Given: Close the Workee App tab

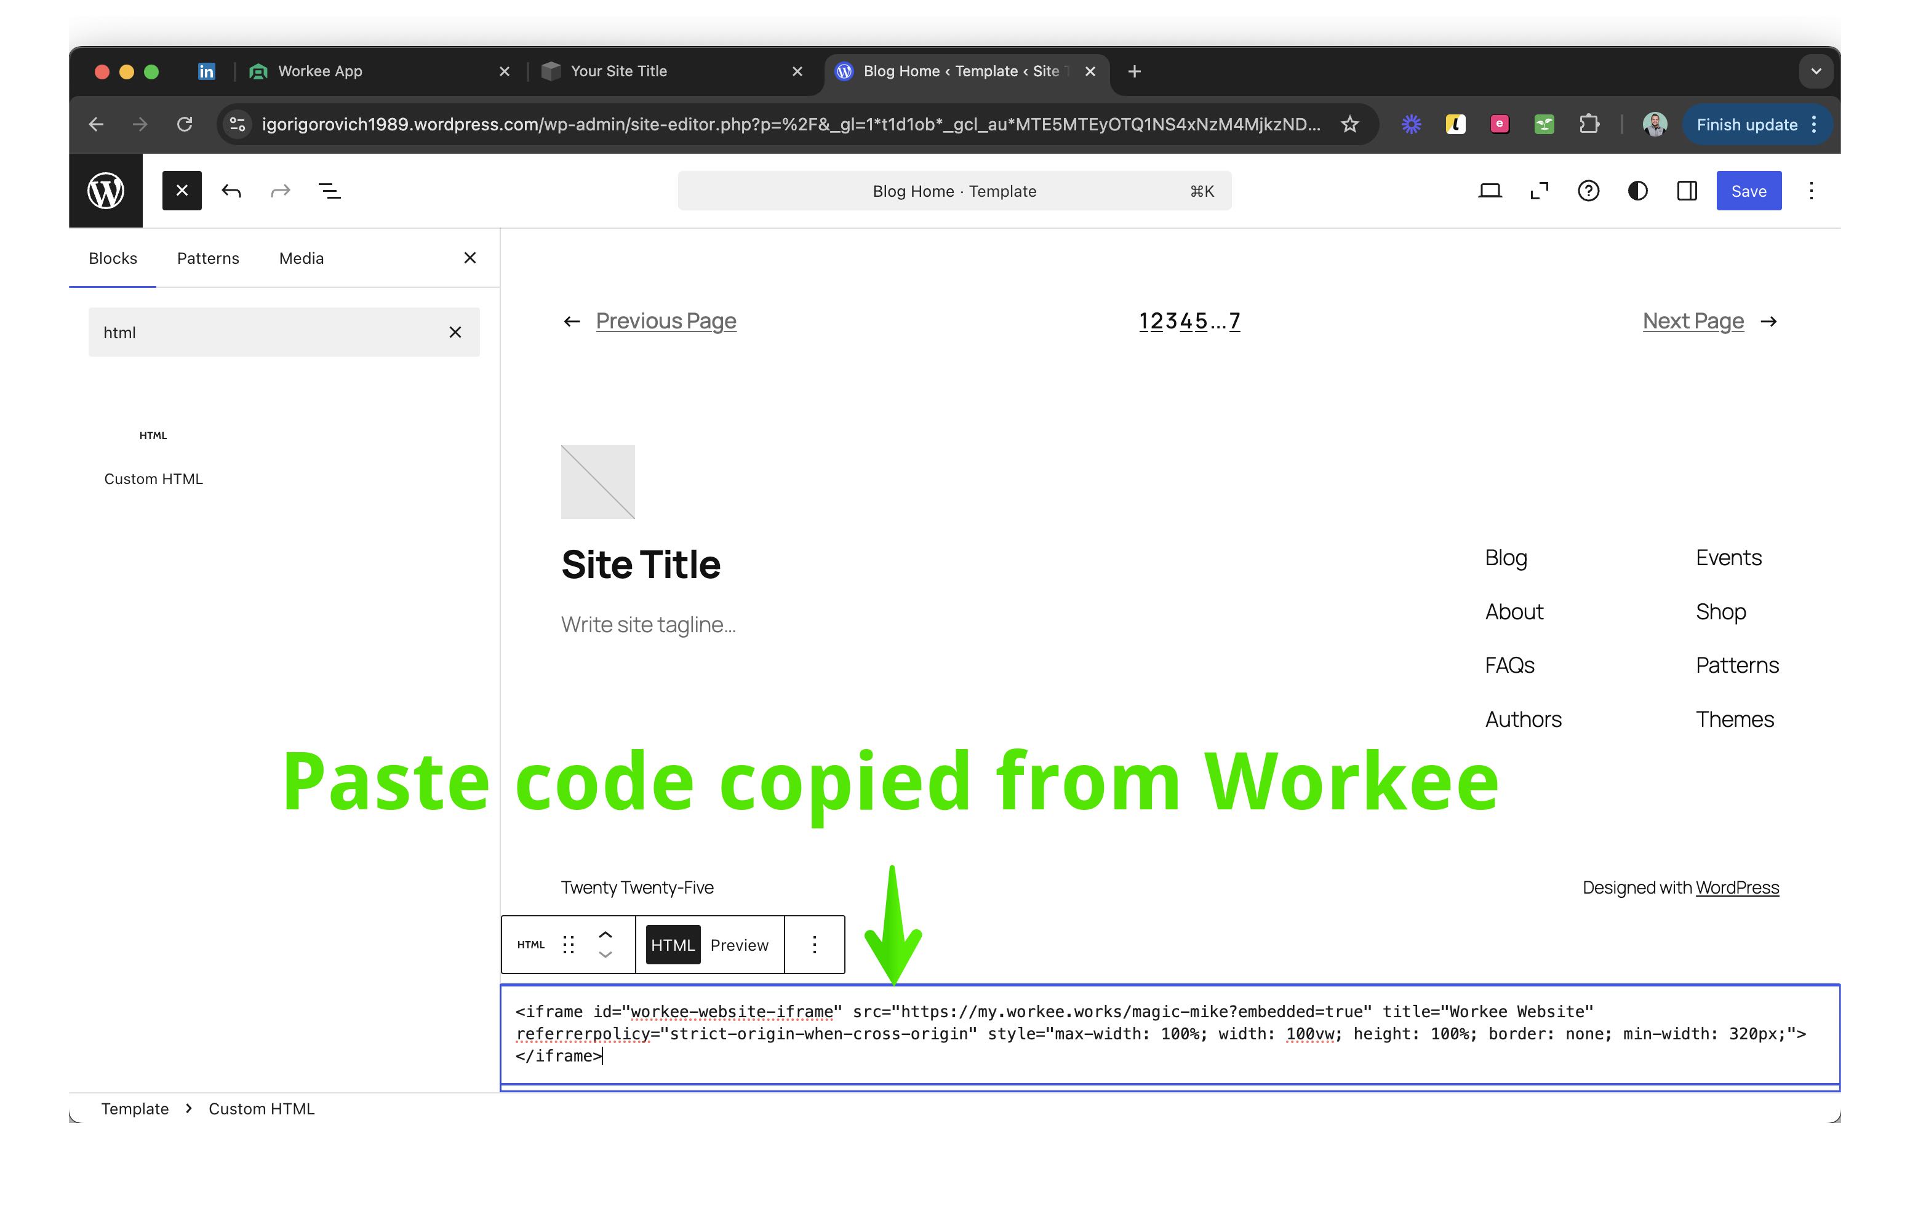Looking at the screenshot, I should click(505, 71).
